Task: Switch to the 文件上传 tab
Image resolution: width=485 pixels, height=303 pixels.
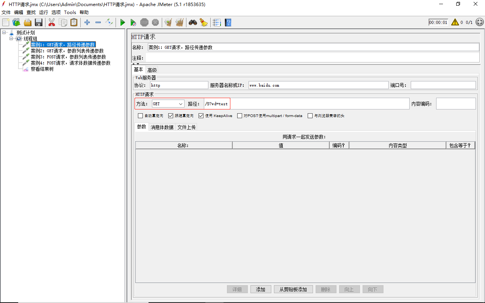Action: 186,127
